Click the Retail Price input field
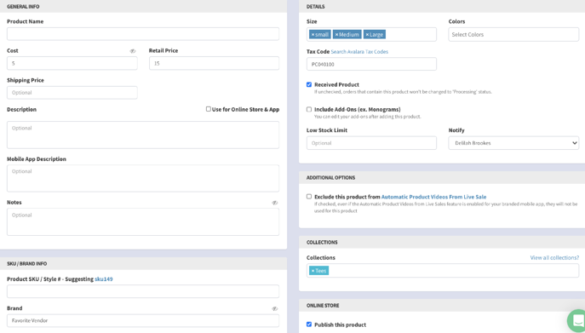 click(214, 63)
